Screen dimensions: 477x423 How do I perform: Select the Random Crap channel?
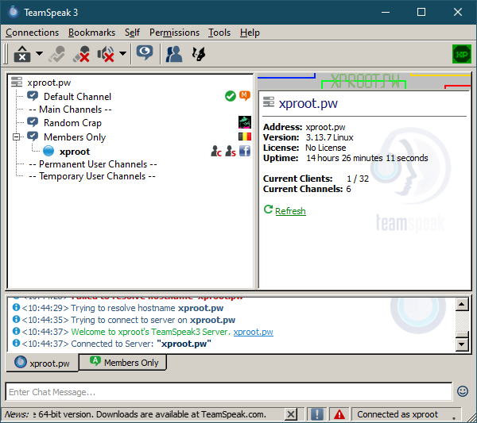tap(72, 123)
